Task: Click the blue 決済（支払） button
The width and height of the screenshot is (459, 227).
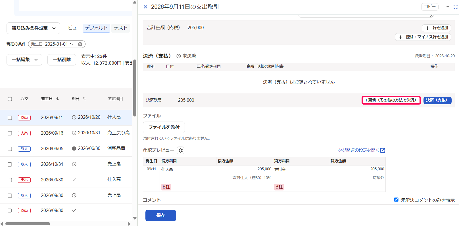Action: point(437,100)
